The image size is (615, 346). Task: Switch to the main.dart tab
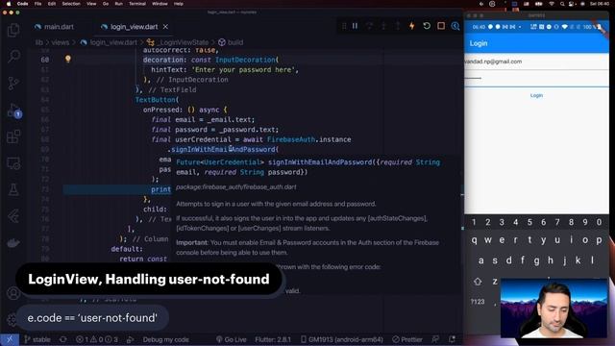(54, 27)
